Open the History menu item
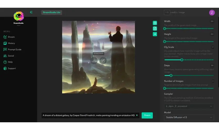The height and width of the screenshot is (130, 219). tap(11, 43)
